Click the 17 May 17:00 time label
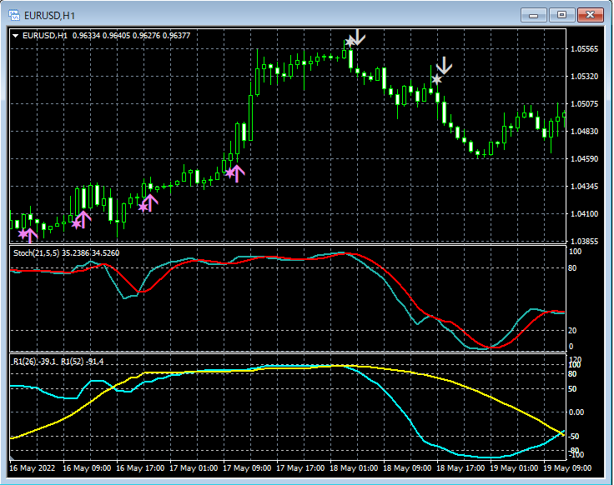 coord(300,468)
